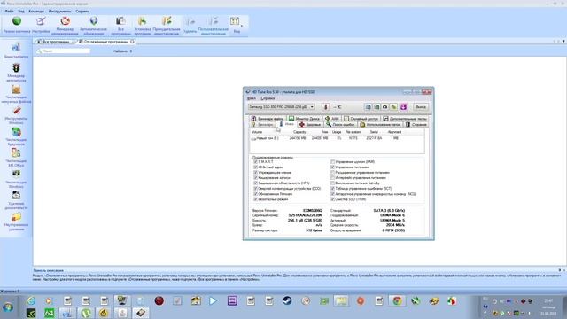Switch to Erase tab in HD Tune
The image size is (567, 319).
[416, 125]
